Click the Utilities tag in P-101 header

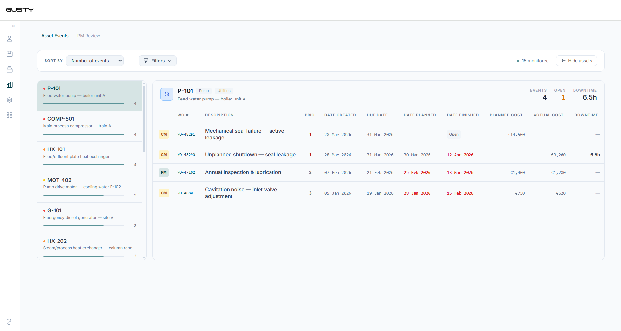click(224, 91)
